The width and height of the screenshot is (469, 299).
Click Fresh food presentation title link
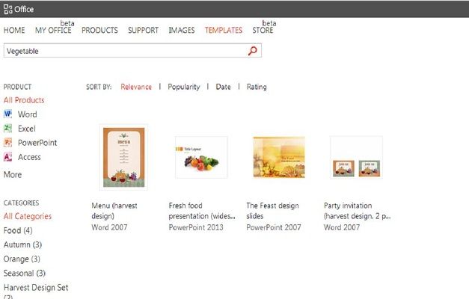202,211
